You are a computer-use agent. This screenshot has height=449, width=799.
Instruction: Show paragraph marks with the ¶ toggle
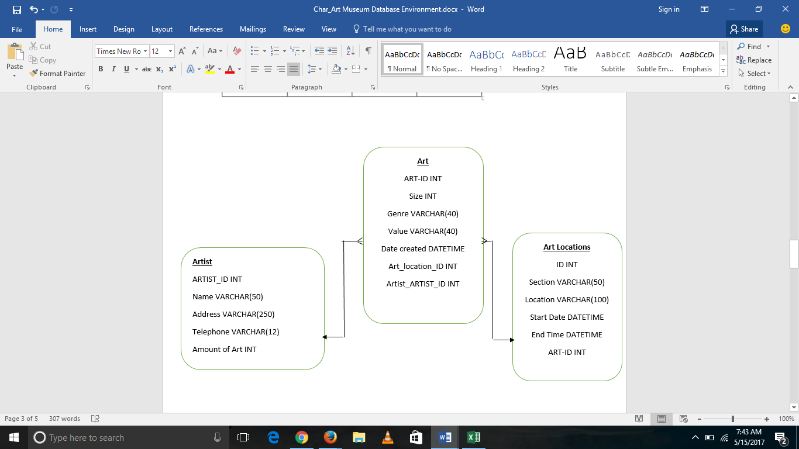[x=367, y=51]
